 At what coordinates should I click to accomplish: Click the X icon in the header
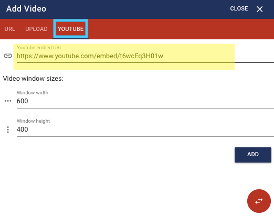point(260,9)
